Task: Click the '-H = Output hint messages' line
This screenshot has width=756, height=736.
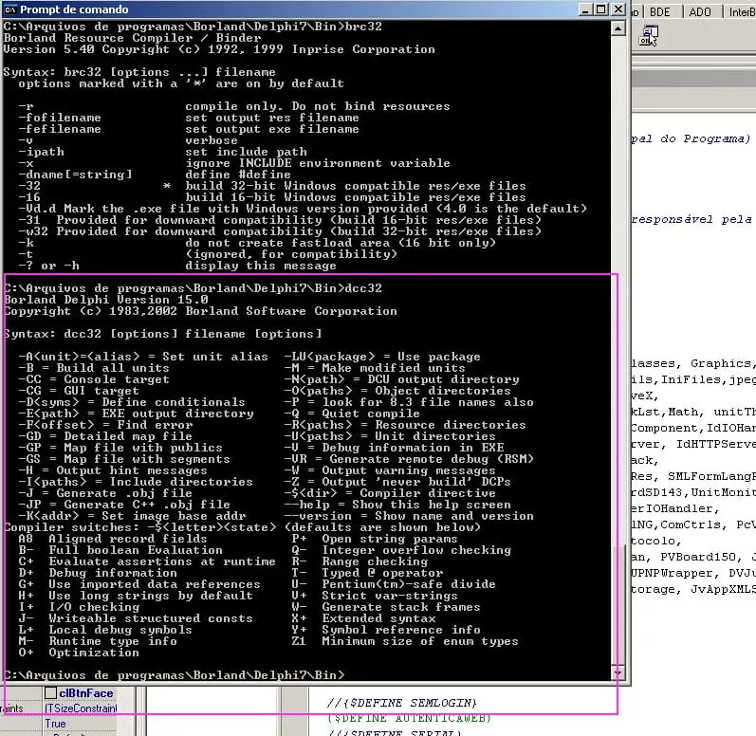Action: coord(113,470)
